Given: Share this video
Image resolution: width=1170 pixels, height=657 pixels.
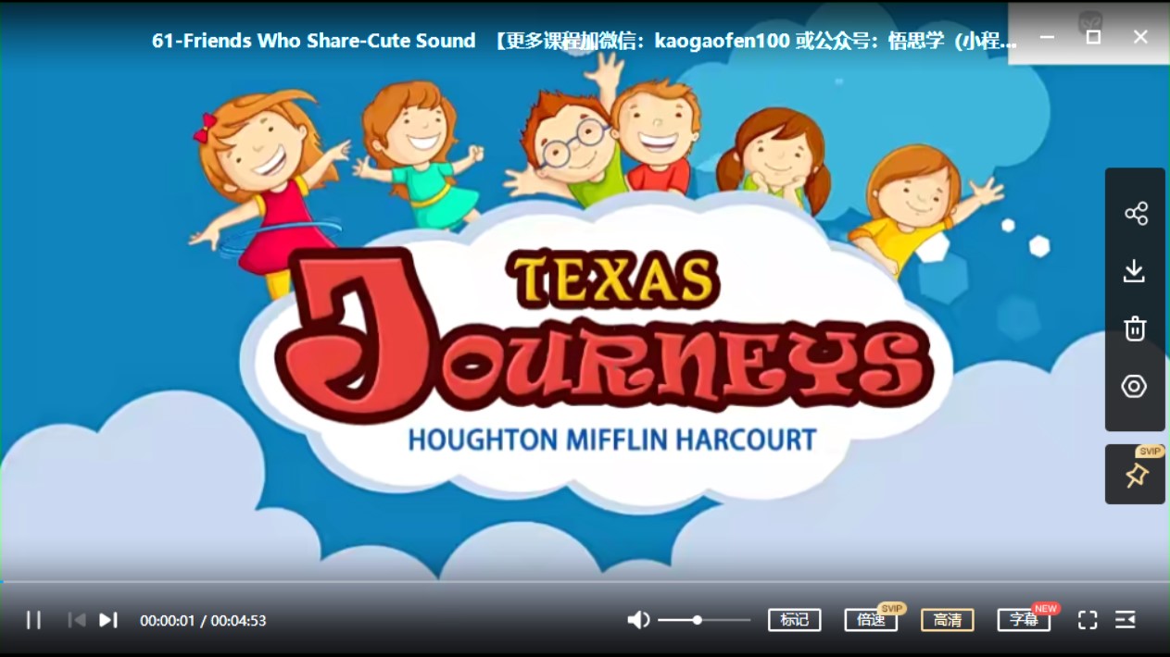Looking at the screenshot, I should (x=1136, y=214).
